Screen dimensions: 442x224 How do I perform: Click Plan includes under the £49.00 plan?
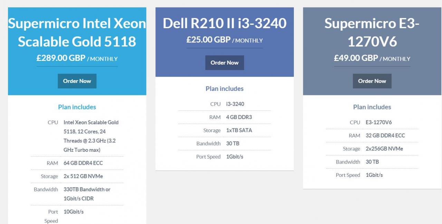coord(372,107)
